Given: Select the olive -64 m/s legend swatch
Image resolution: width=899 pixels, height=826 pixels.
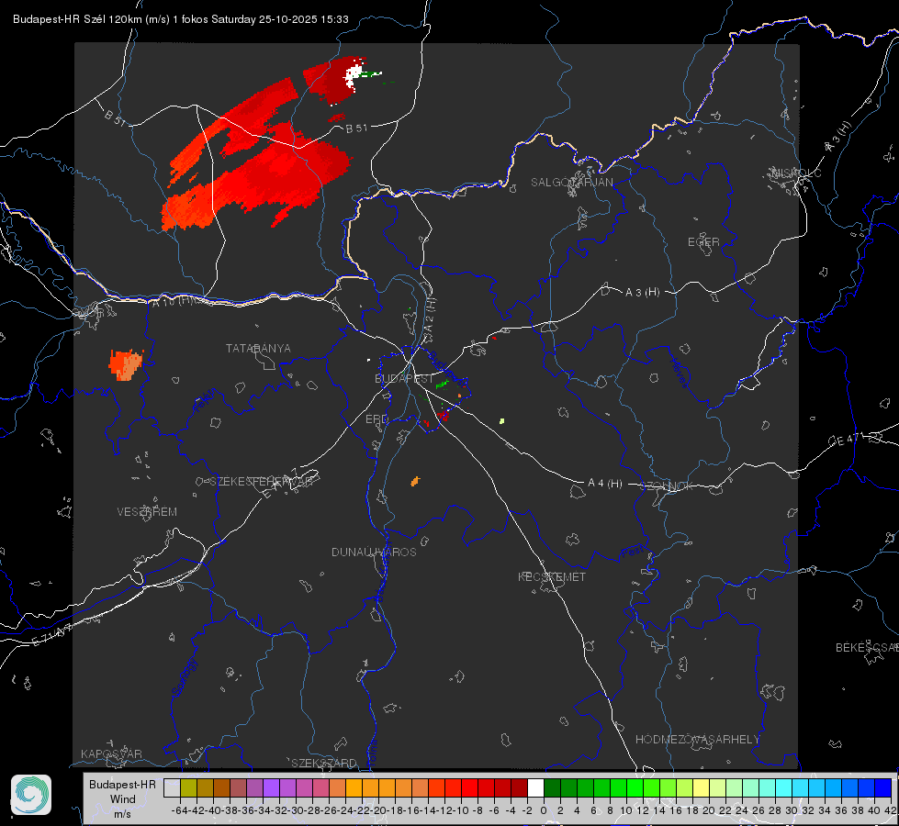Looking at the screenshot, I should tap(188, 787).
